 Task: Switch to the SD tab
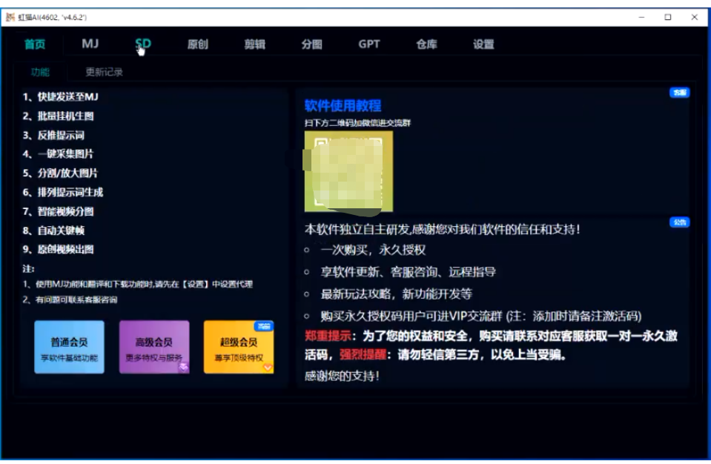(x=143, y=44)
